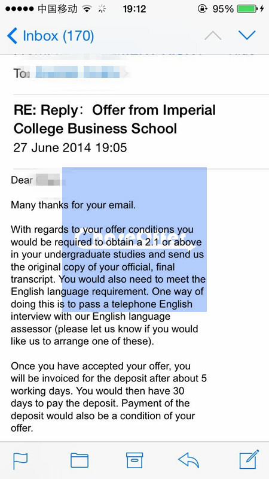Compose a new message with pencil icon
This screenshot has width=269, height=479.
(249, 459)
